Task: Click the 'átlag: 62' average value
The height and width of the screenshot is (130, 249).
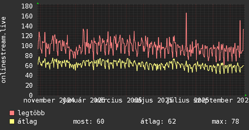Action: pos(158,122)
